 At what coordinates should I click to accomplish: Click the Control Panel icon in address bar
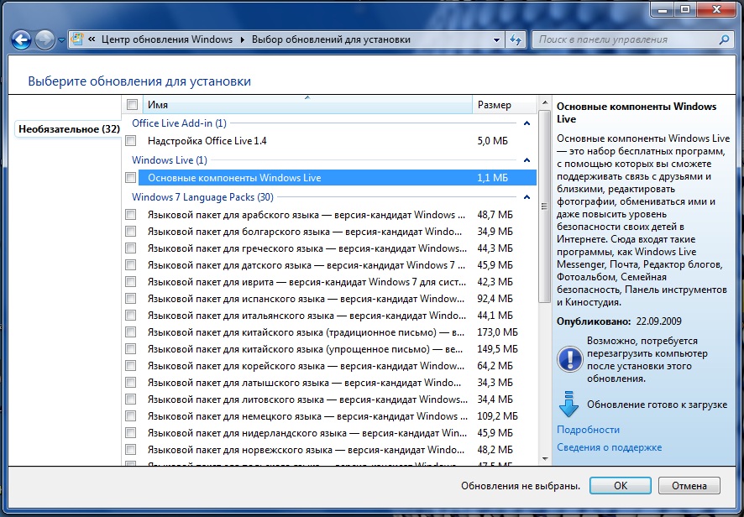[x=78, y=39]
